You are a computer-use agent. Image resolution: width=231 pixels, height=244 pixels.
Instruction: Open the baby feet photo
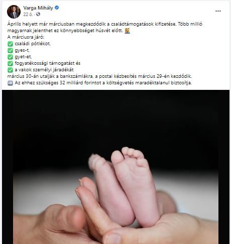(x=115, y=167)
